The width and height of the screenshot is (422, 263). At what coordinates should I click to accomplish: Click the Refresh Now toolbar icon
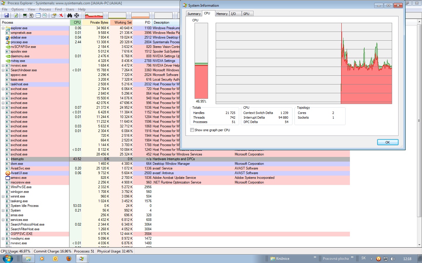click(16, 15)
